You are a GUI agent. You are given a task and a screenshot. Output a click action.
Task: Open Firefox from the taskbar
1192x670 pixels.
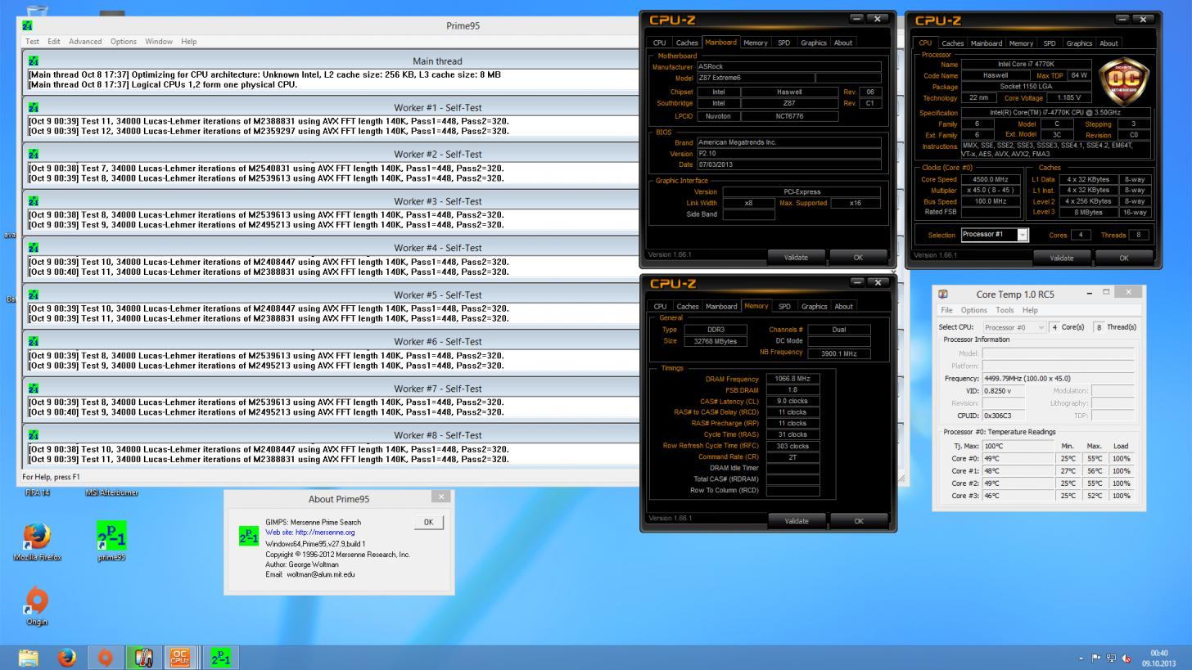[66, 657]
